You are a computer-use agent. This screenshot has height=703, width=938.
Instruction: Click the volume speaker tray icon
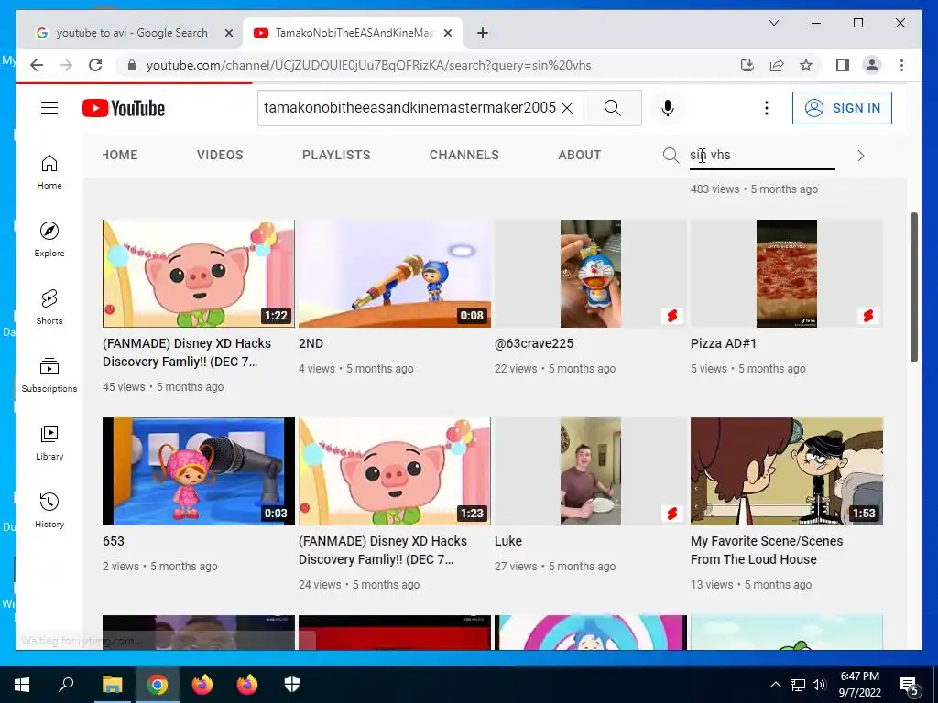(x=819, y=685)
